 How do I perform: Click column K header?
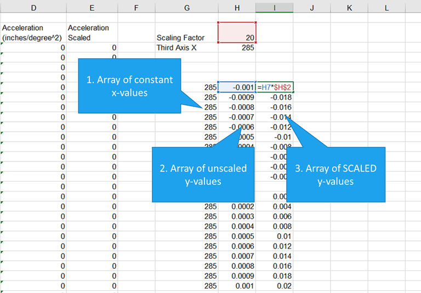coord(349,8)
